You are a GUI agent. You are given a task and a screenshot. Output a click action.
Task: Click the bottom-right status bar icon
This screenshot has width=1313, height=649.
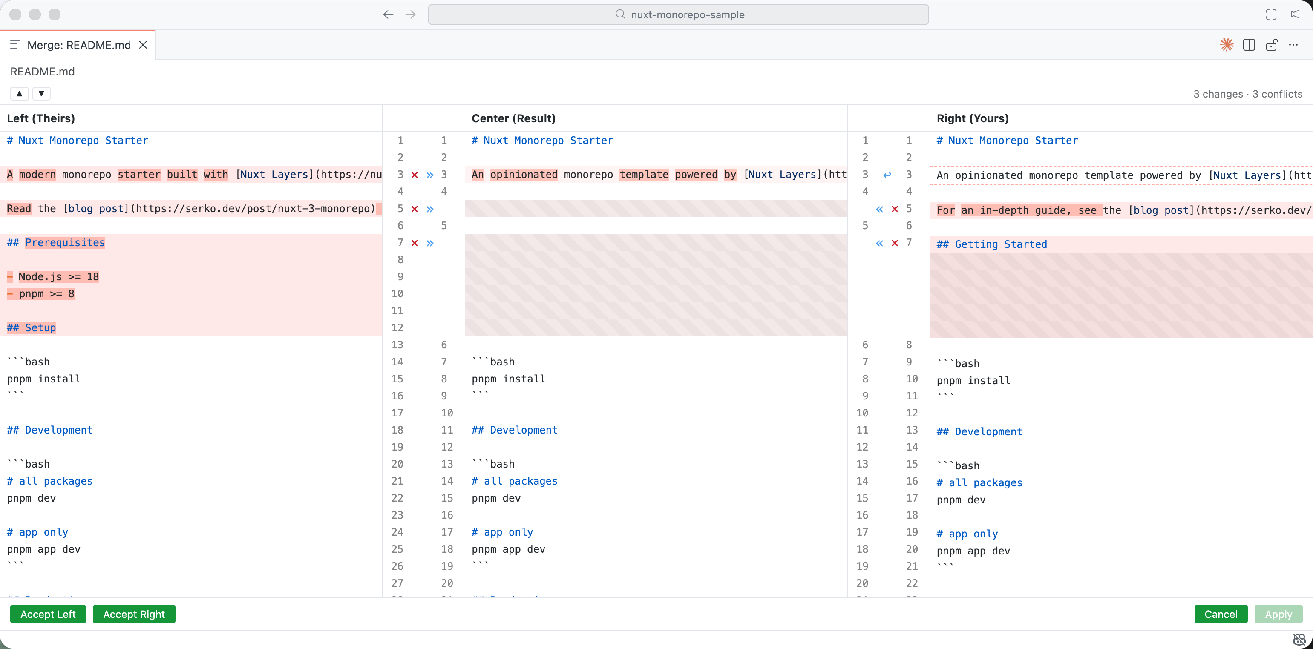click(x=1299, y=639)
